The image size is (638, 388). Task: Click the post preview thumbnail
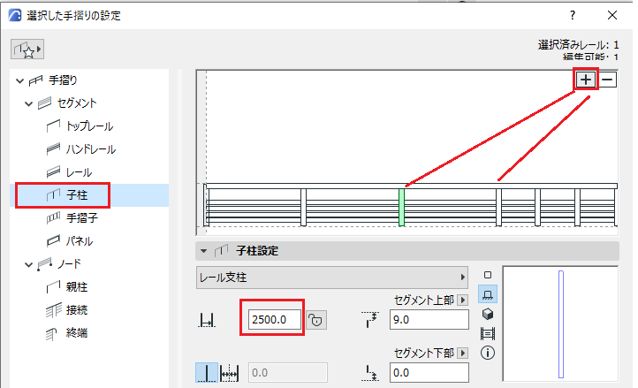tap(561, 323)
